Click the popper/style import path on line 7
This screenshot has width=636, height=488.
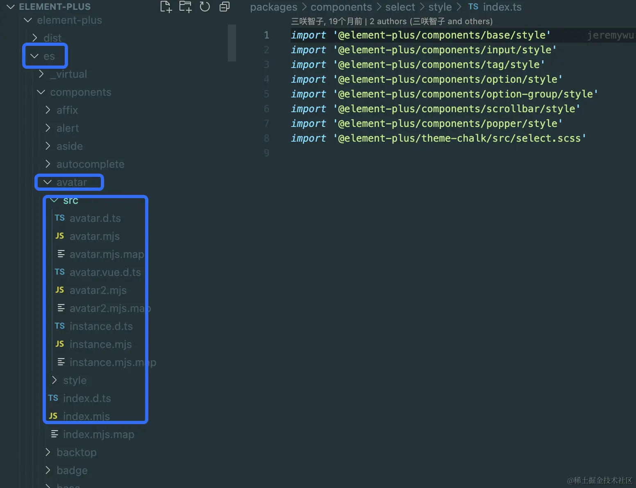coord(447,124)
